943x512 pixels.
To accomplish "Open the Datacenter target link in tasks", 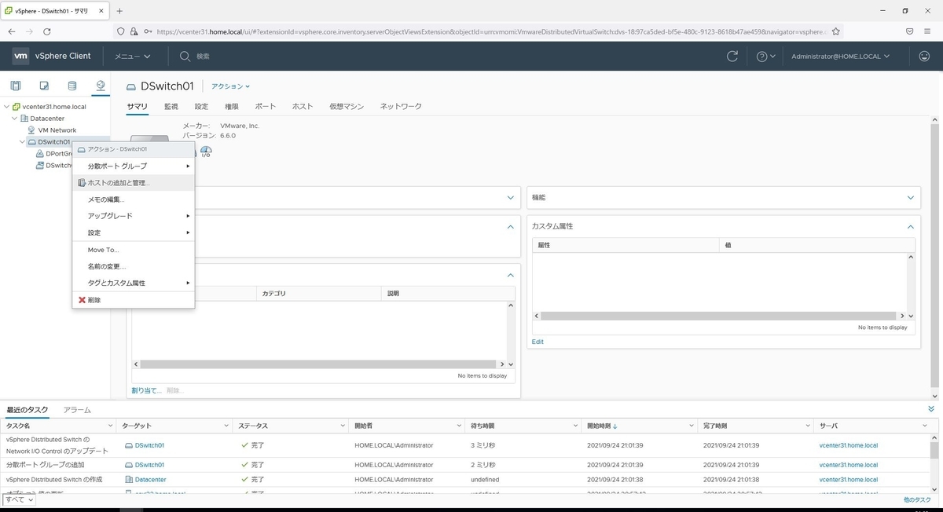I will tap(150, 479).
